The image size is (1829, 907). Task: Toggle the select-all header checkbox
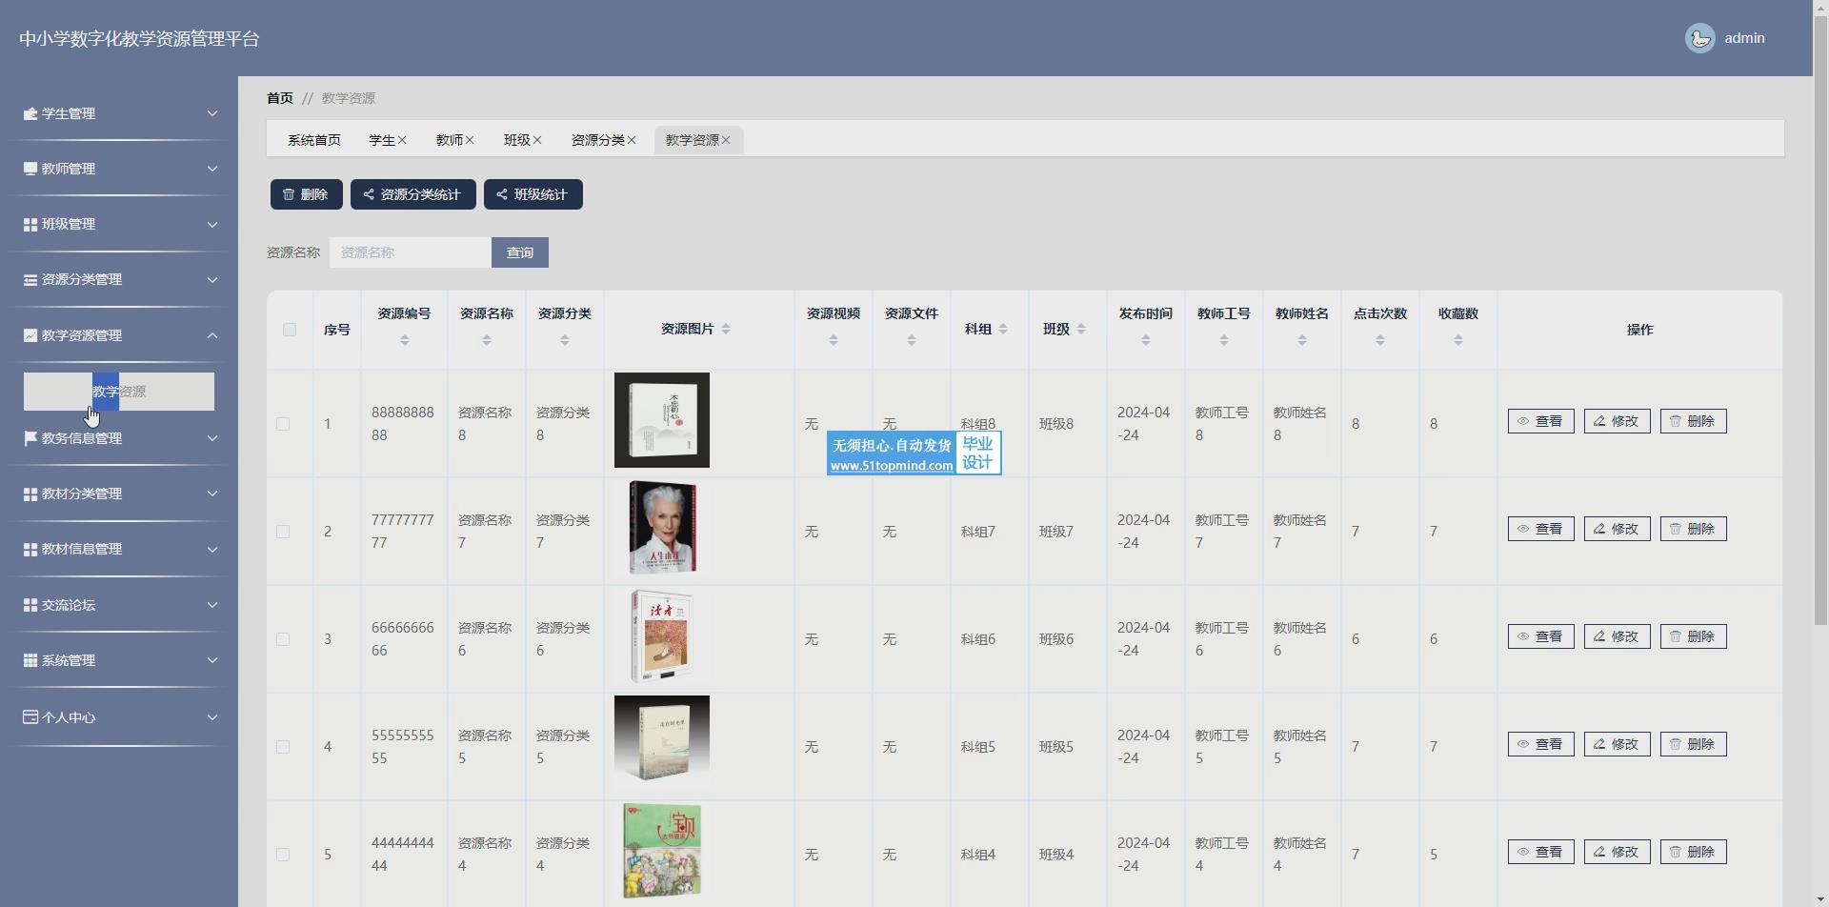point(290,330)
